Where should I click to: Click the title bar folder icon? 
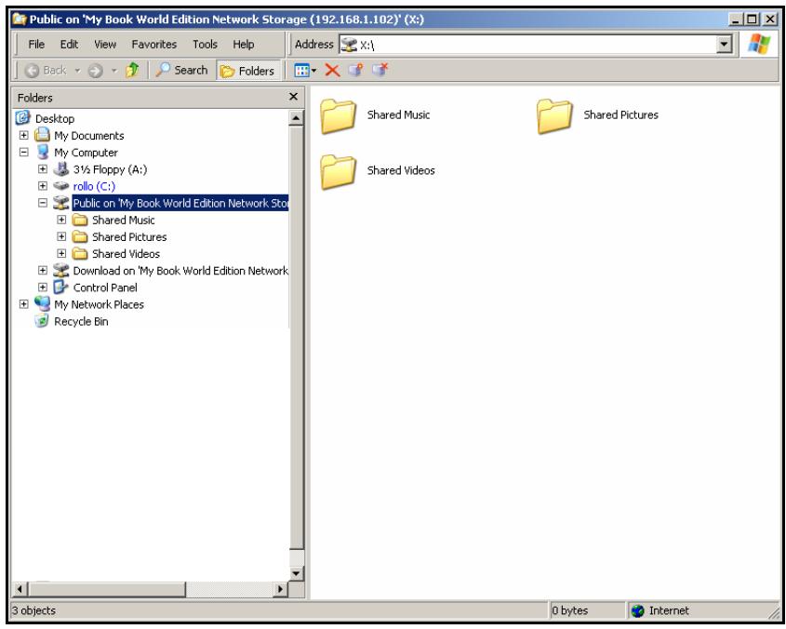tap(20, 20)
